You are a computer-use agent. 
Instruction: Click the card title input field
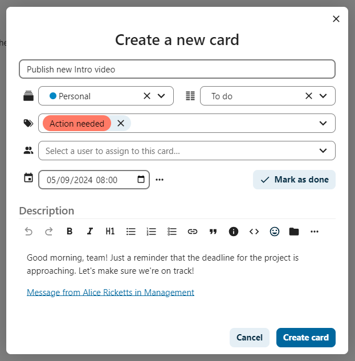[177, 70]
